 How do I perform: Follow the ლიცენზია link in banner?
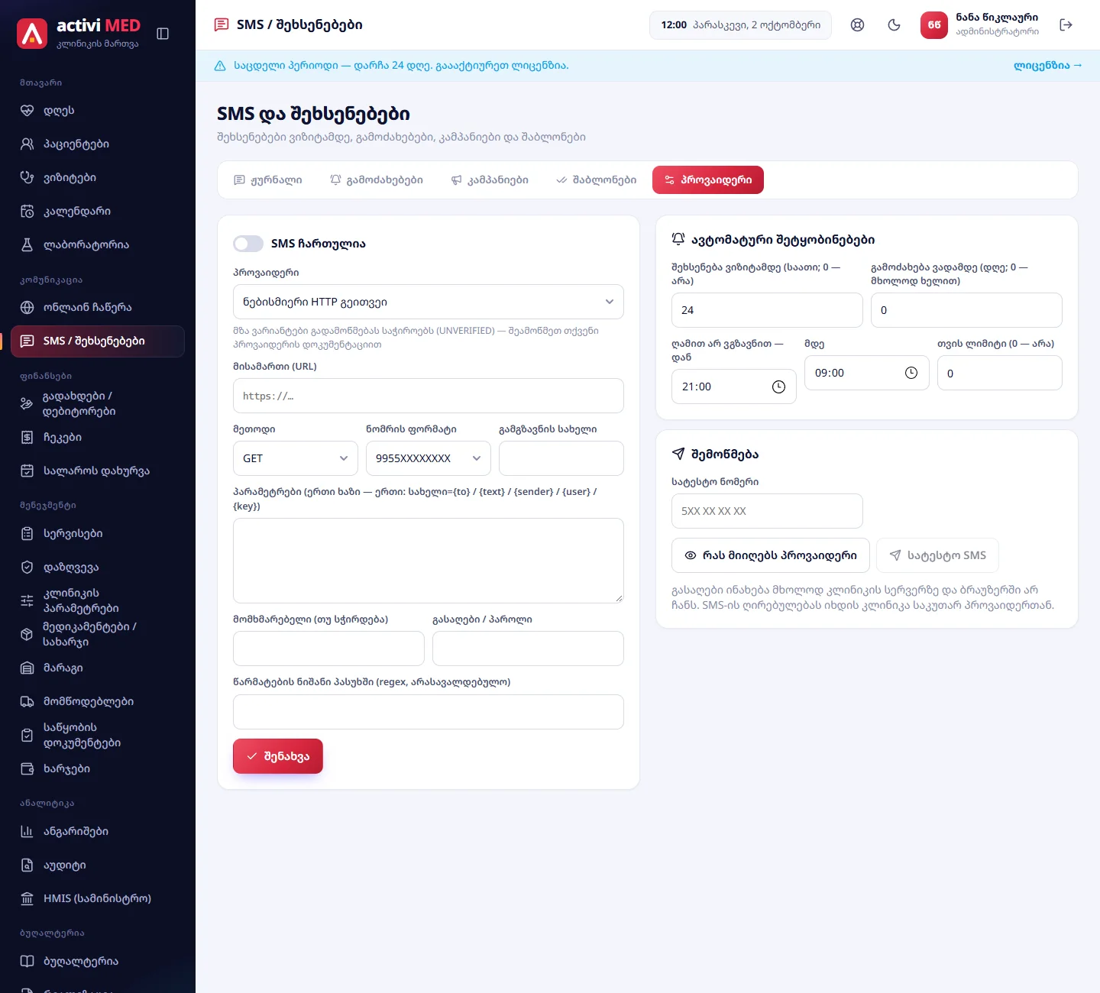(x=1048, y=66)
